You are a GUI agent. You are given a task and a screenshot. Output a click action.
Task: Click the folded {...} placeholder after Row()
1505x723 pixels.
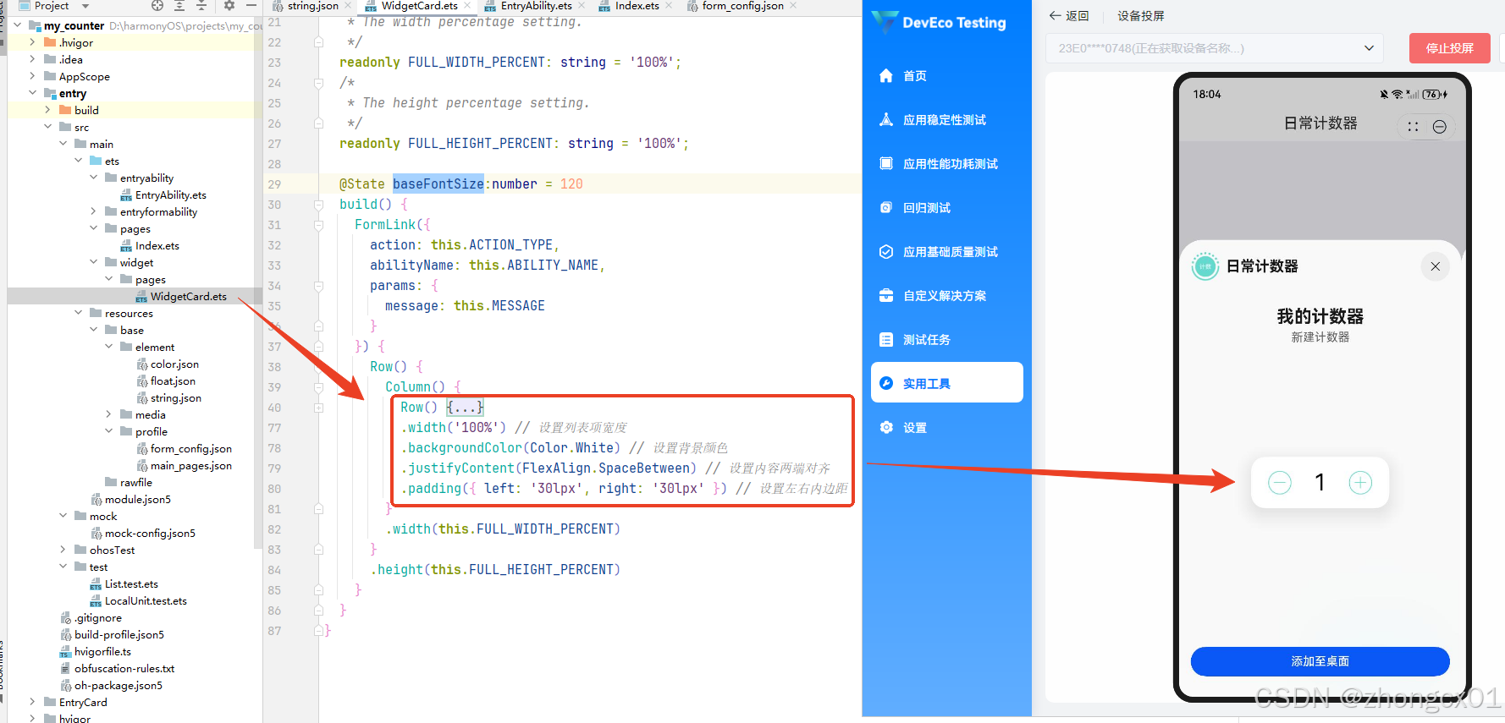pyautogui.click(x=466, y=408)
